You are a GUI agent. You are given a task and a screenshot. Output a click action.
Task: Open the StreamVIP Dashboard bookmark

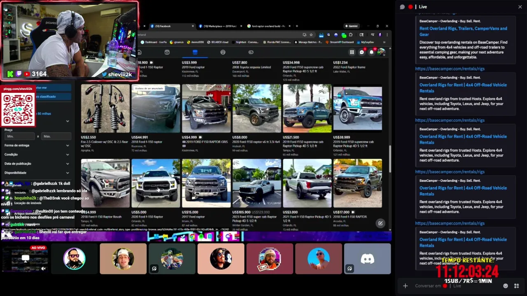coord(339,42)
